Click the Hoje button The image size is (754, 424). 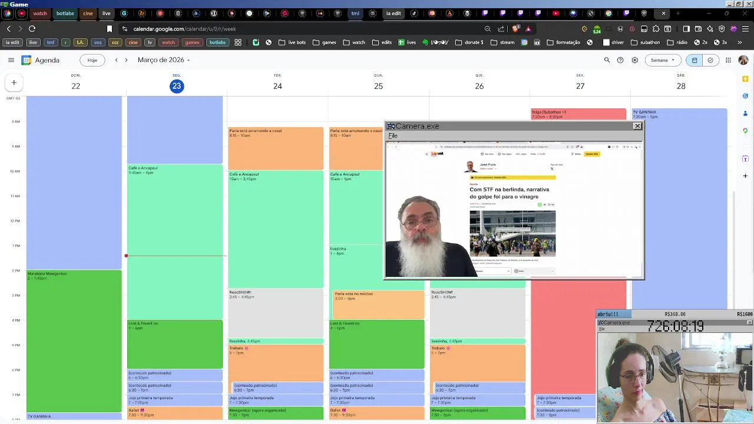[92, 60]
